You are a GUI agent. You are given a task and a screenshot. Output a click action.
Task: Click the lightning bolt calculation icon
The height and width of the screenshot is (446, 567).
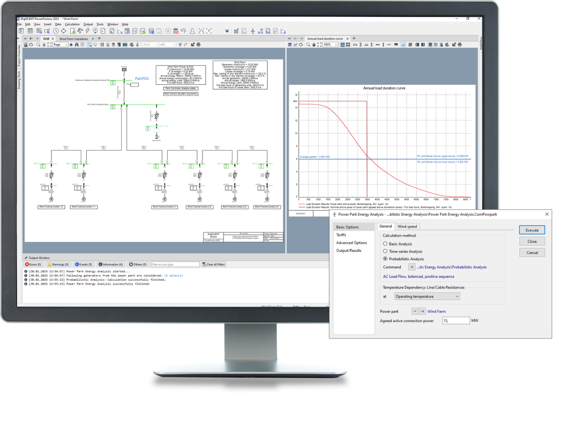tap(87, 31)
